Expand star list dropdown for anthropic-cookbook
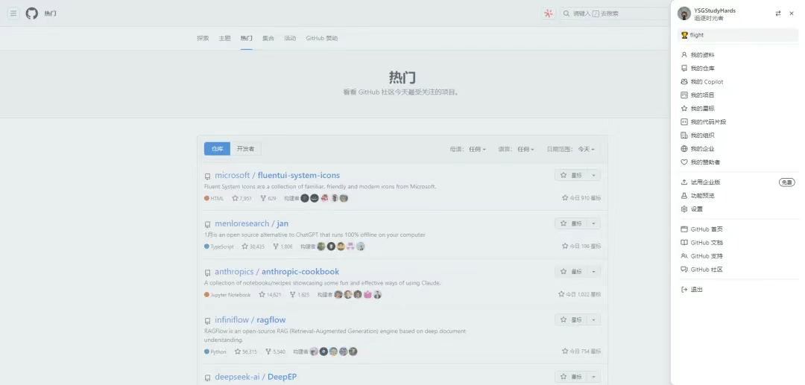 (x=593, y=272)
